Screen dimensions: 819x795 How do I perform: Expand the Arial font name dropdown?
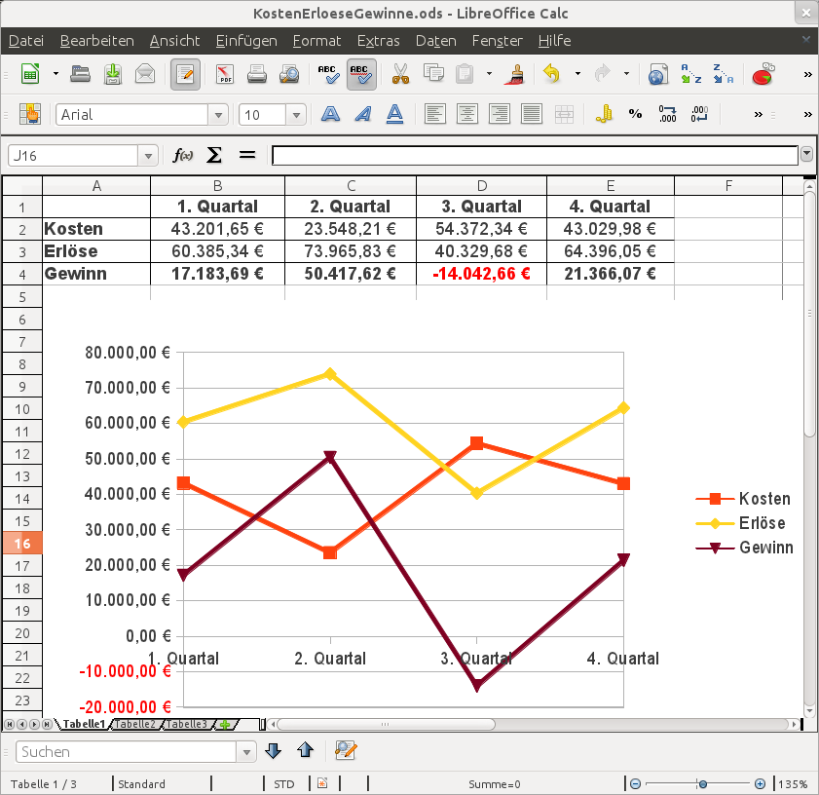(219, 115)
